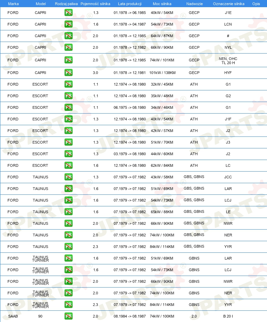
Task: Click the engine code LCN
Action: tap(228, 24)
